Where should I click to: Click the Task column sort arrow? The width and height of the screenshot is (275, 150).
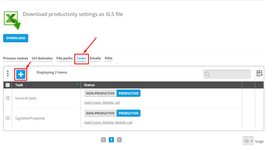click(78, 85)
